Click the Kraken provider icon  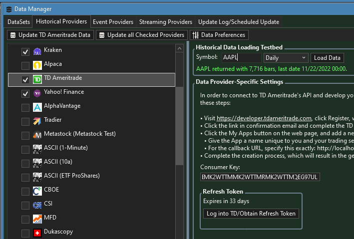tap(37, 51)
